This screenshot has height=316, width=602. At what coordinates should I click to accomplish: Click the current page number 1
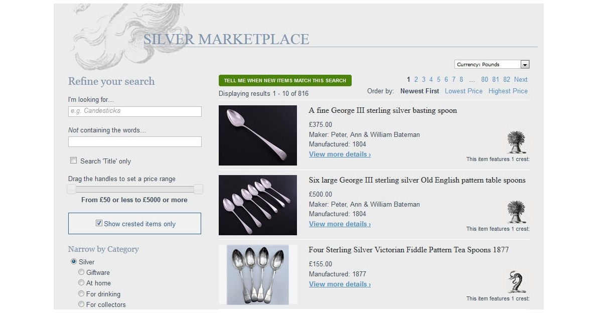click(408, 79)
